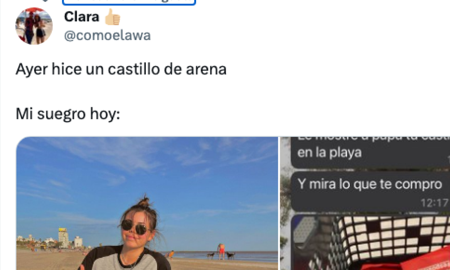Visit the @comoelawa handle link

click(107, 36)
